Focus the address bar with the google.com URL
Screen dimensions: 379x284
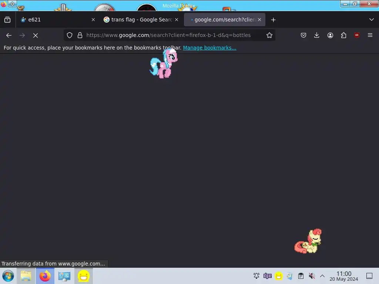(x=168, y=35)
